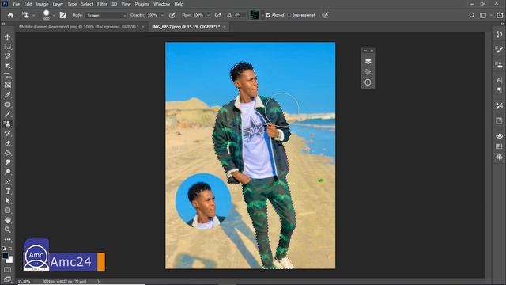Toggle airbrush build-up effects
This screenshot has height=285, width=506.
218,15
